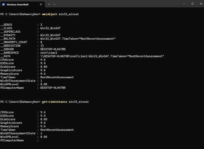Click the DESKTOP-KLH6TRR value beside __SERVER
This screenshot has width=204, height=149.
[53, 49]
